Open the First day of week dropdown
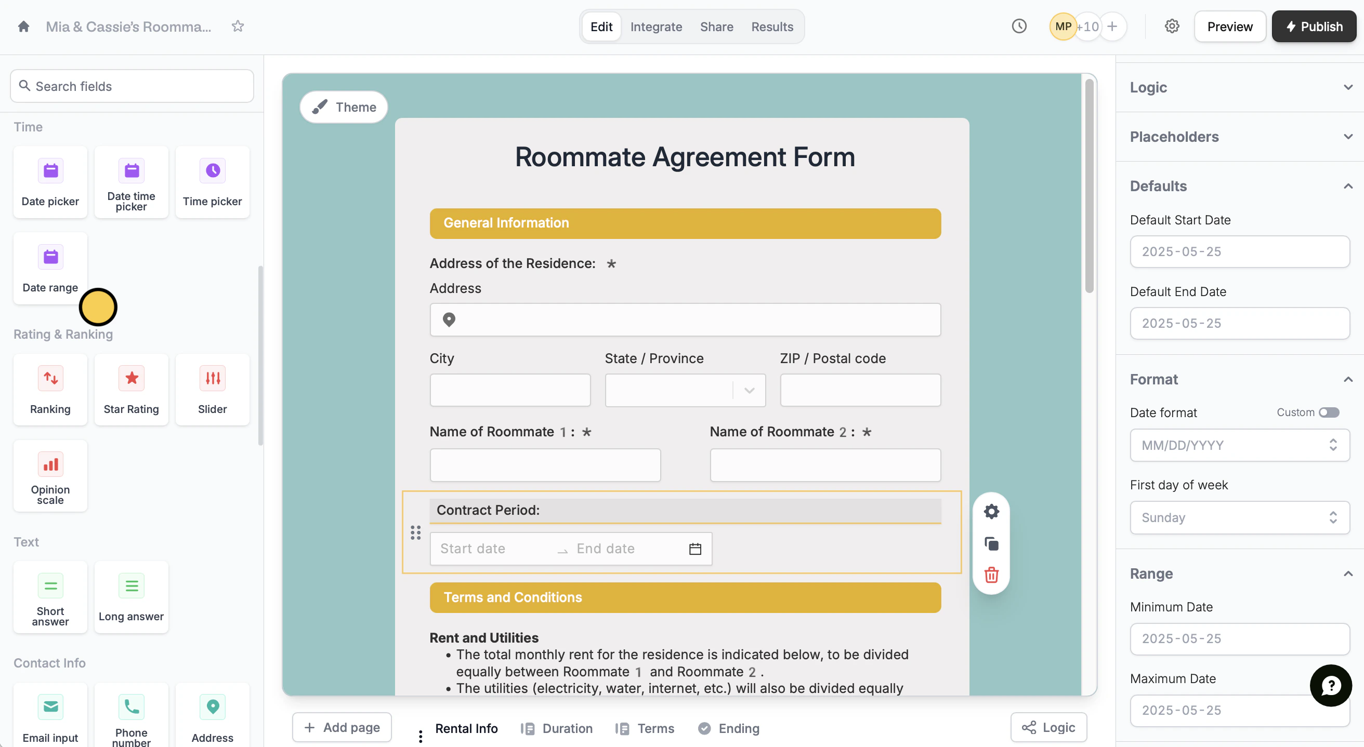The width and height of the screenshot is (1364, 747). coord(1239,517)
